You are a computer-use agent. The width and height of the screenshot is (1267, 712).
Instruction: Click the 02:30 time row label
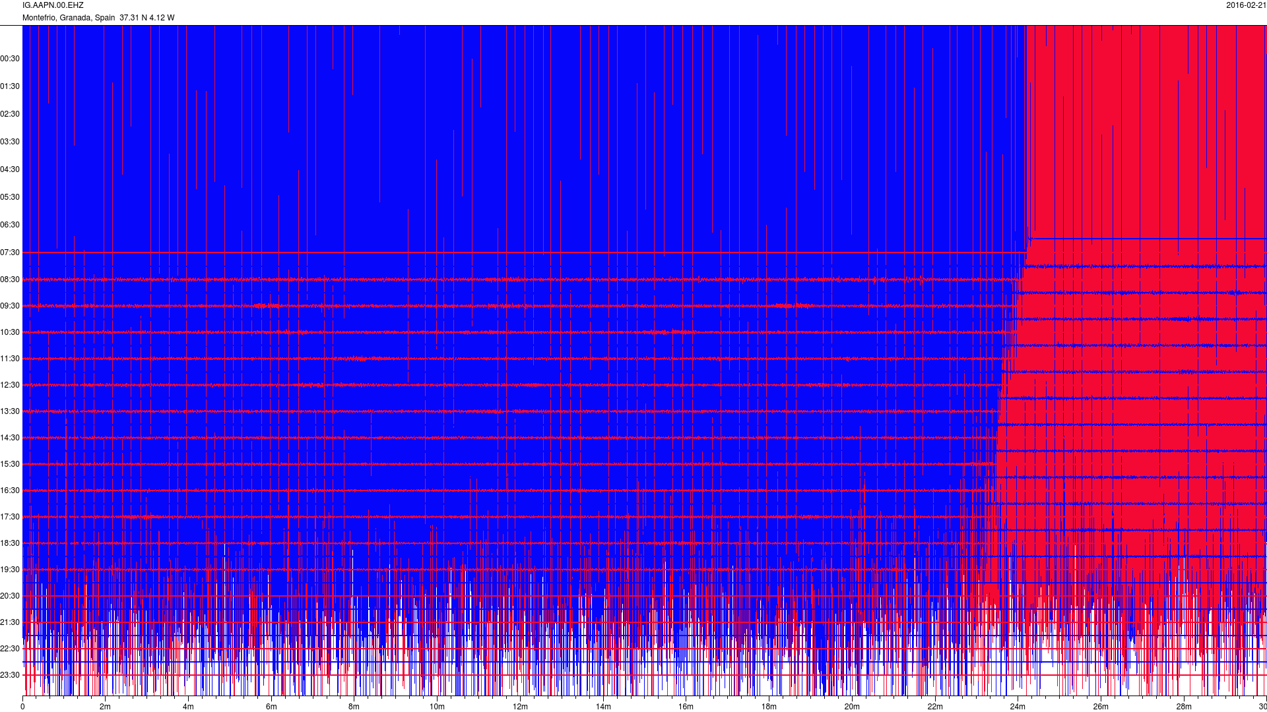click(10, 114)
